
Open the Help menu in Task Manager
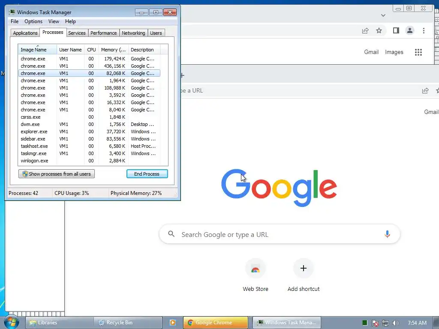(x=70, y=21)
